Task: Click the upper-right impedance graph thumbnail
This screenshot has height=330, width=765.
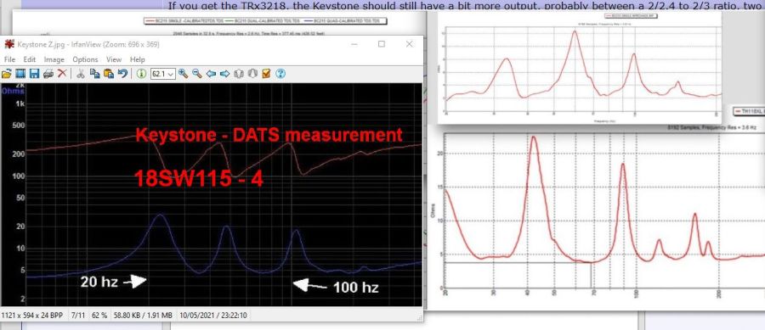Action: 579,68
